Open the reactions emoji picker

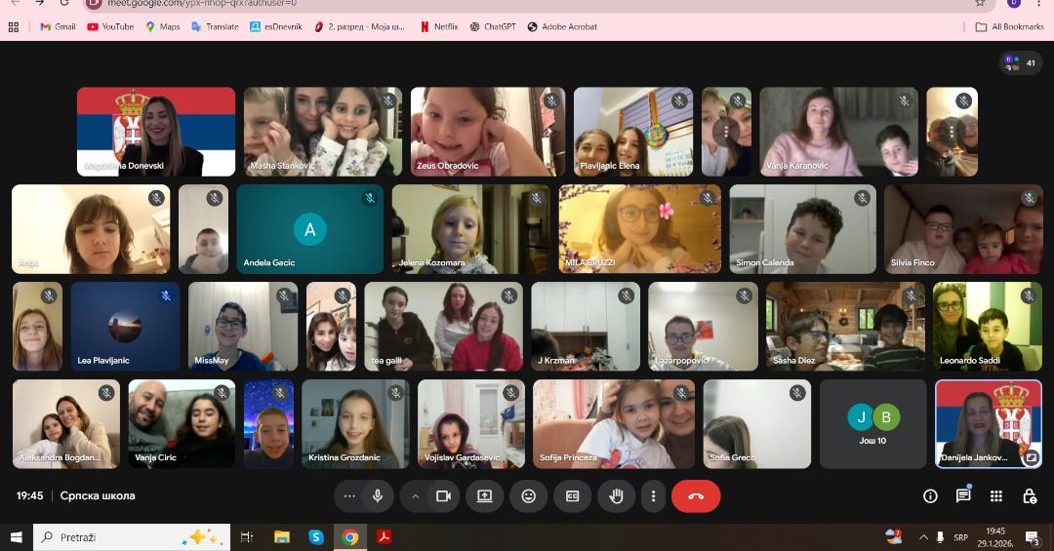(x=528, y=496)
